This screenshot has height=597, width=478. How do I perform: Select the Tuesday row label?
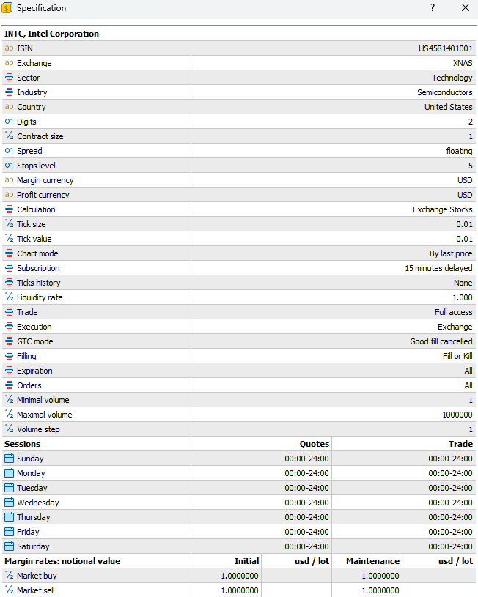click(x=32, y=488)
